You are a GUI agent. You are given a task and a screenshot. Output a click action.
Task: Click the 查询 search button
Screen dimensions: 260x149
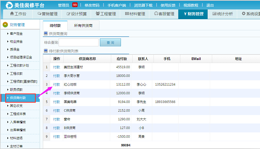(110, 42)
